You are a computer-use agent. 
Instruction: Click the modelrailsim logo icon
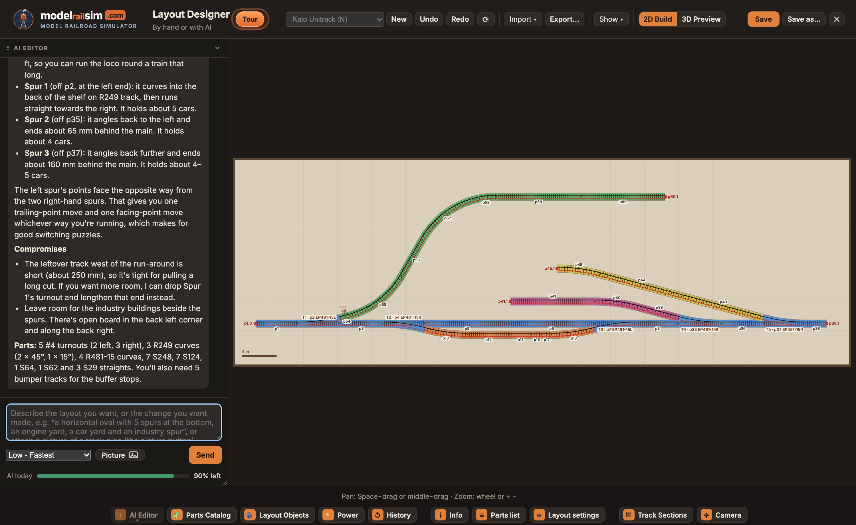coord(23,19)
